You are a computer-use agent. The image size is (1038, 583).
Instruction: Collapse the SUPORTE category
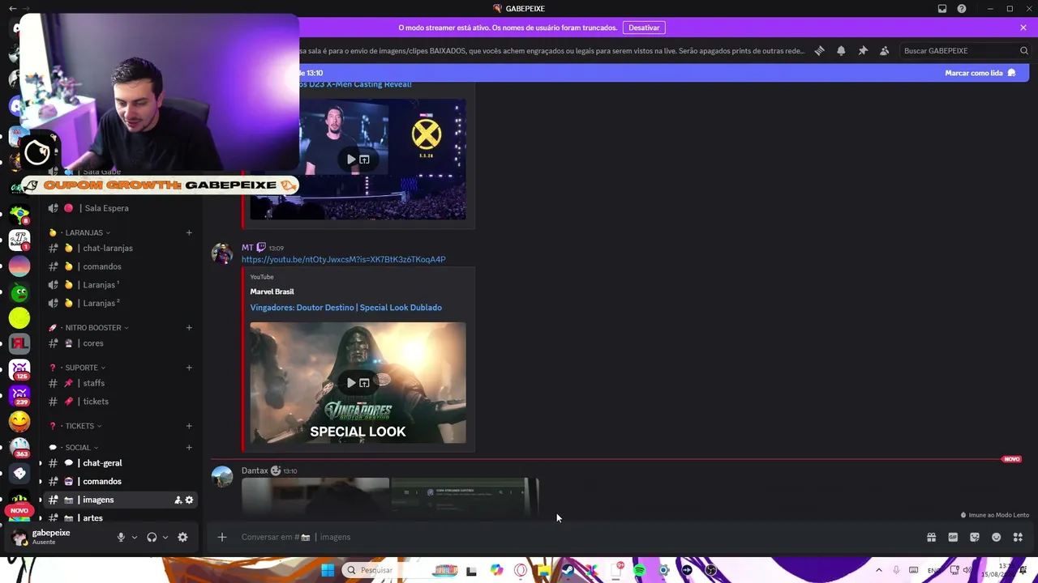point(82,368)
